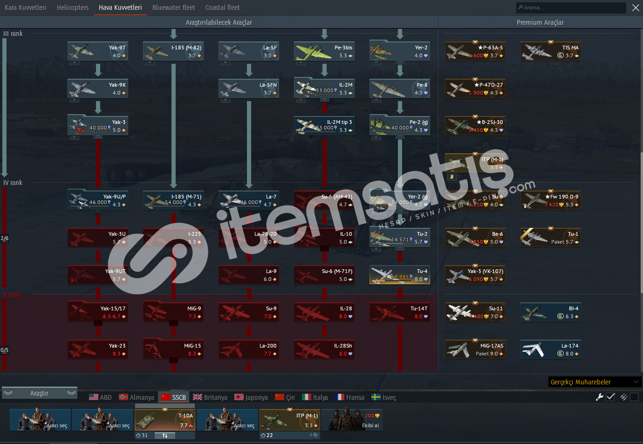The image size is (643, 444).
Task: Choose the Pe-2 (g) bomber group card
Action: pos(400,126)
